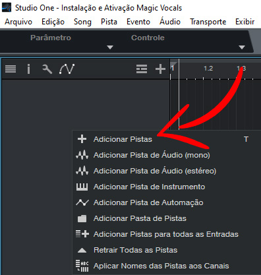
Task: Open the track list hamburger icon
Action: coord(11,69)
